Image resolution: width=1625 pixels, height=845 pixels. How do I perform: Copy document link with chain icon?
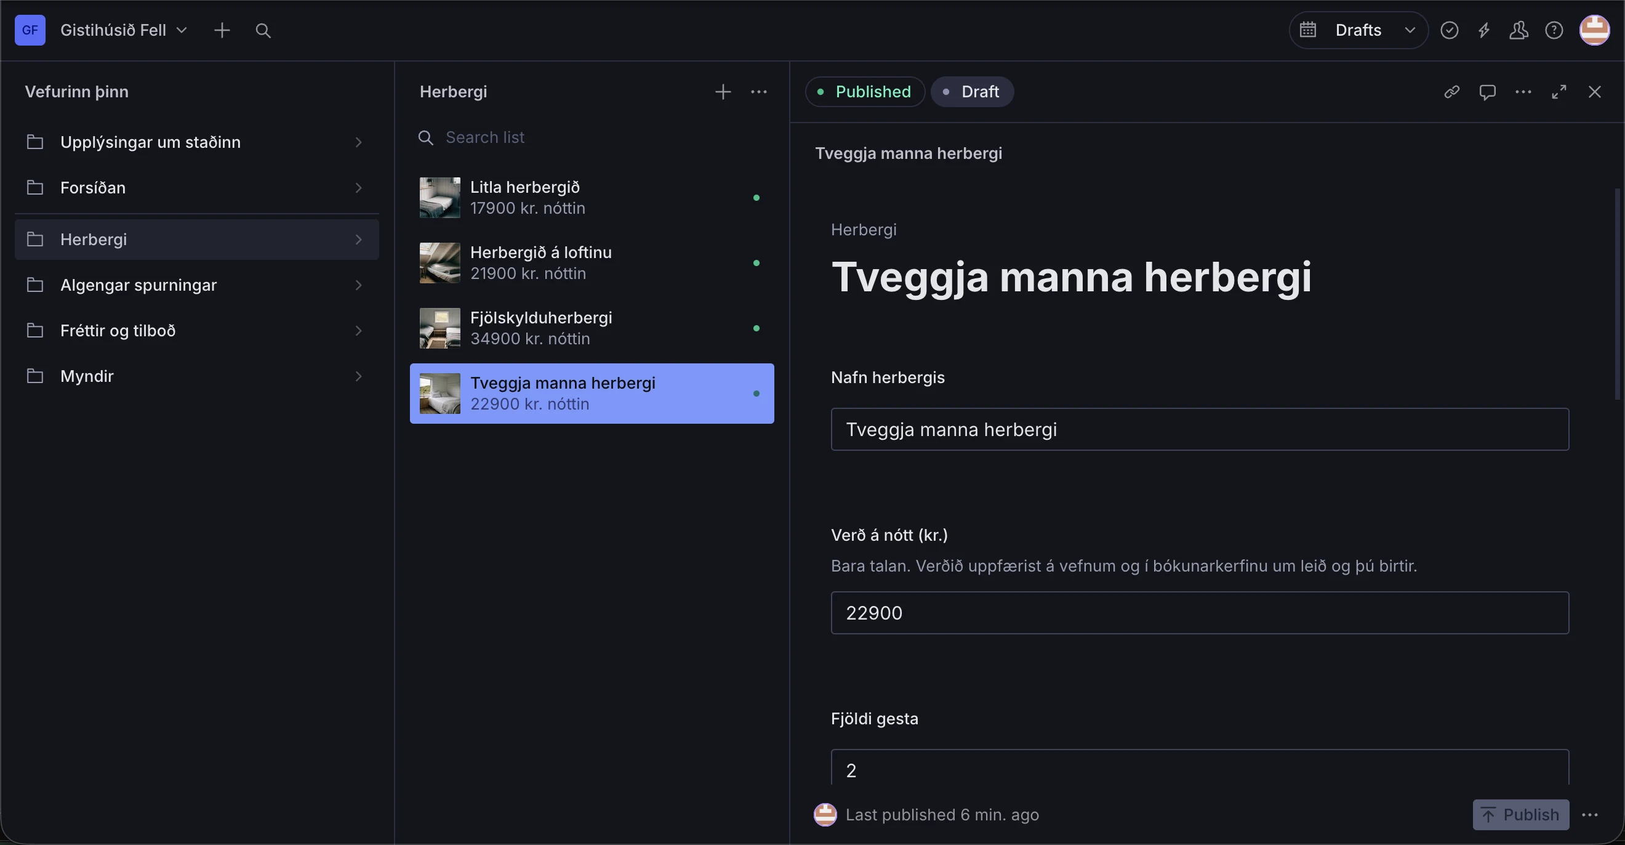click(x=1451, y=92)
